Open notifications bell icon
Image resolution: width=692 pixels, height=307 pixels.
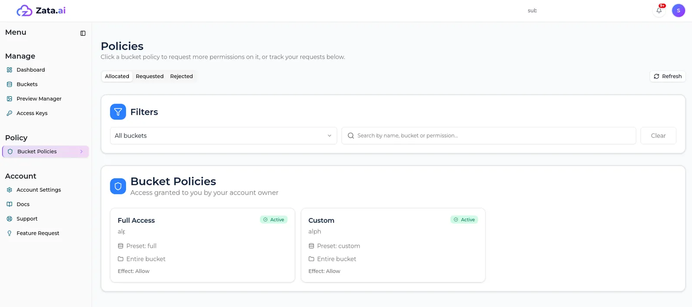click(659, 10)
